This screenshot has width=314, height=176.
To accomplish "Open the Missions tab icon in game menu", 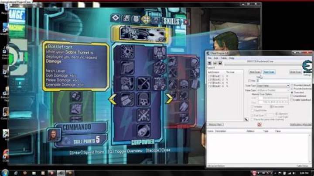I will click(x=115, y=18).
